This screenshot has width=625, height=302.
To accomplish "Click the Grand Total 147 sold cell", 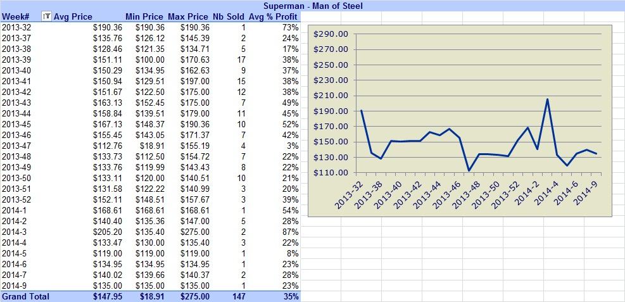I will click(239, 296).
